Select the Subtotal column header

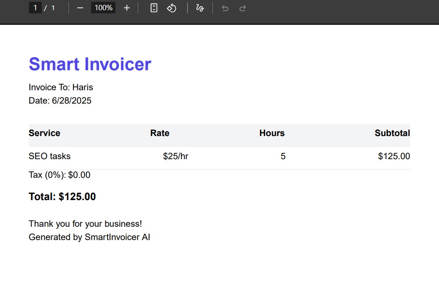pos(392,133)
